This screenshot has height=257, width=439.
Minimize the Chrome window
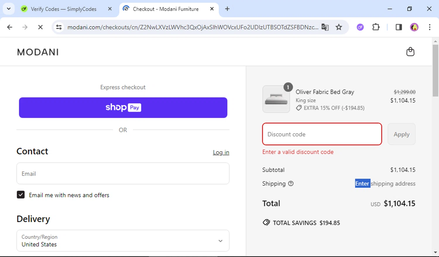click(x=390, y=9)
